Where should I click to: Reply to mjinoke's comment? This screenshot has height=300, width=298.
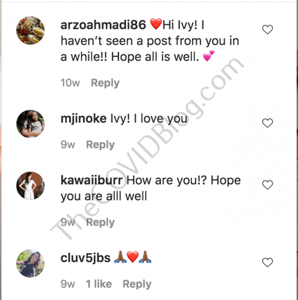point(100,145)
